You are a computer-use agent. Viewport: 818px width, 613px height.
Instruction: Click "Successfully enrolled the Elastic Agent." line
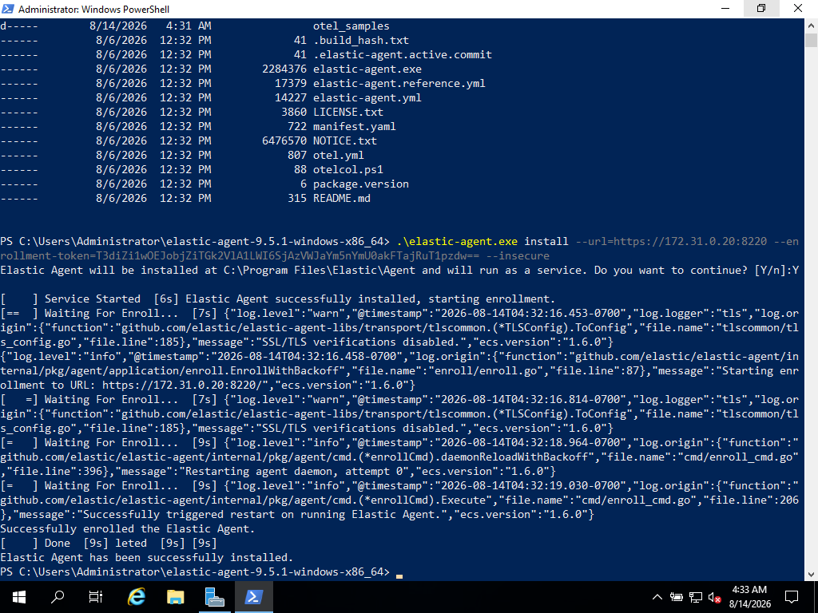click(x=128, y=528)
